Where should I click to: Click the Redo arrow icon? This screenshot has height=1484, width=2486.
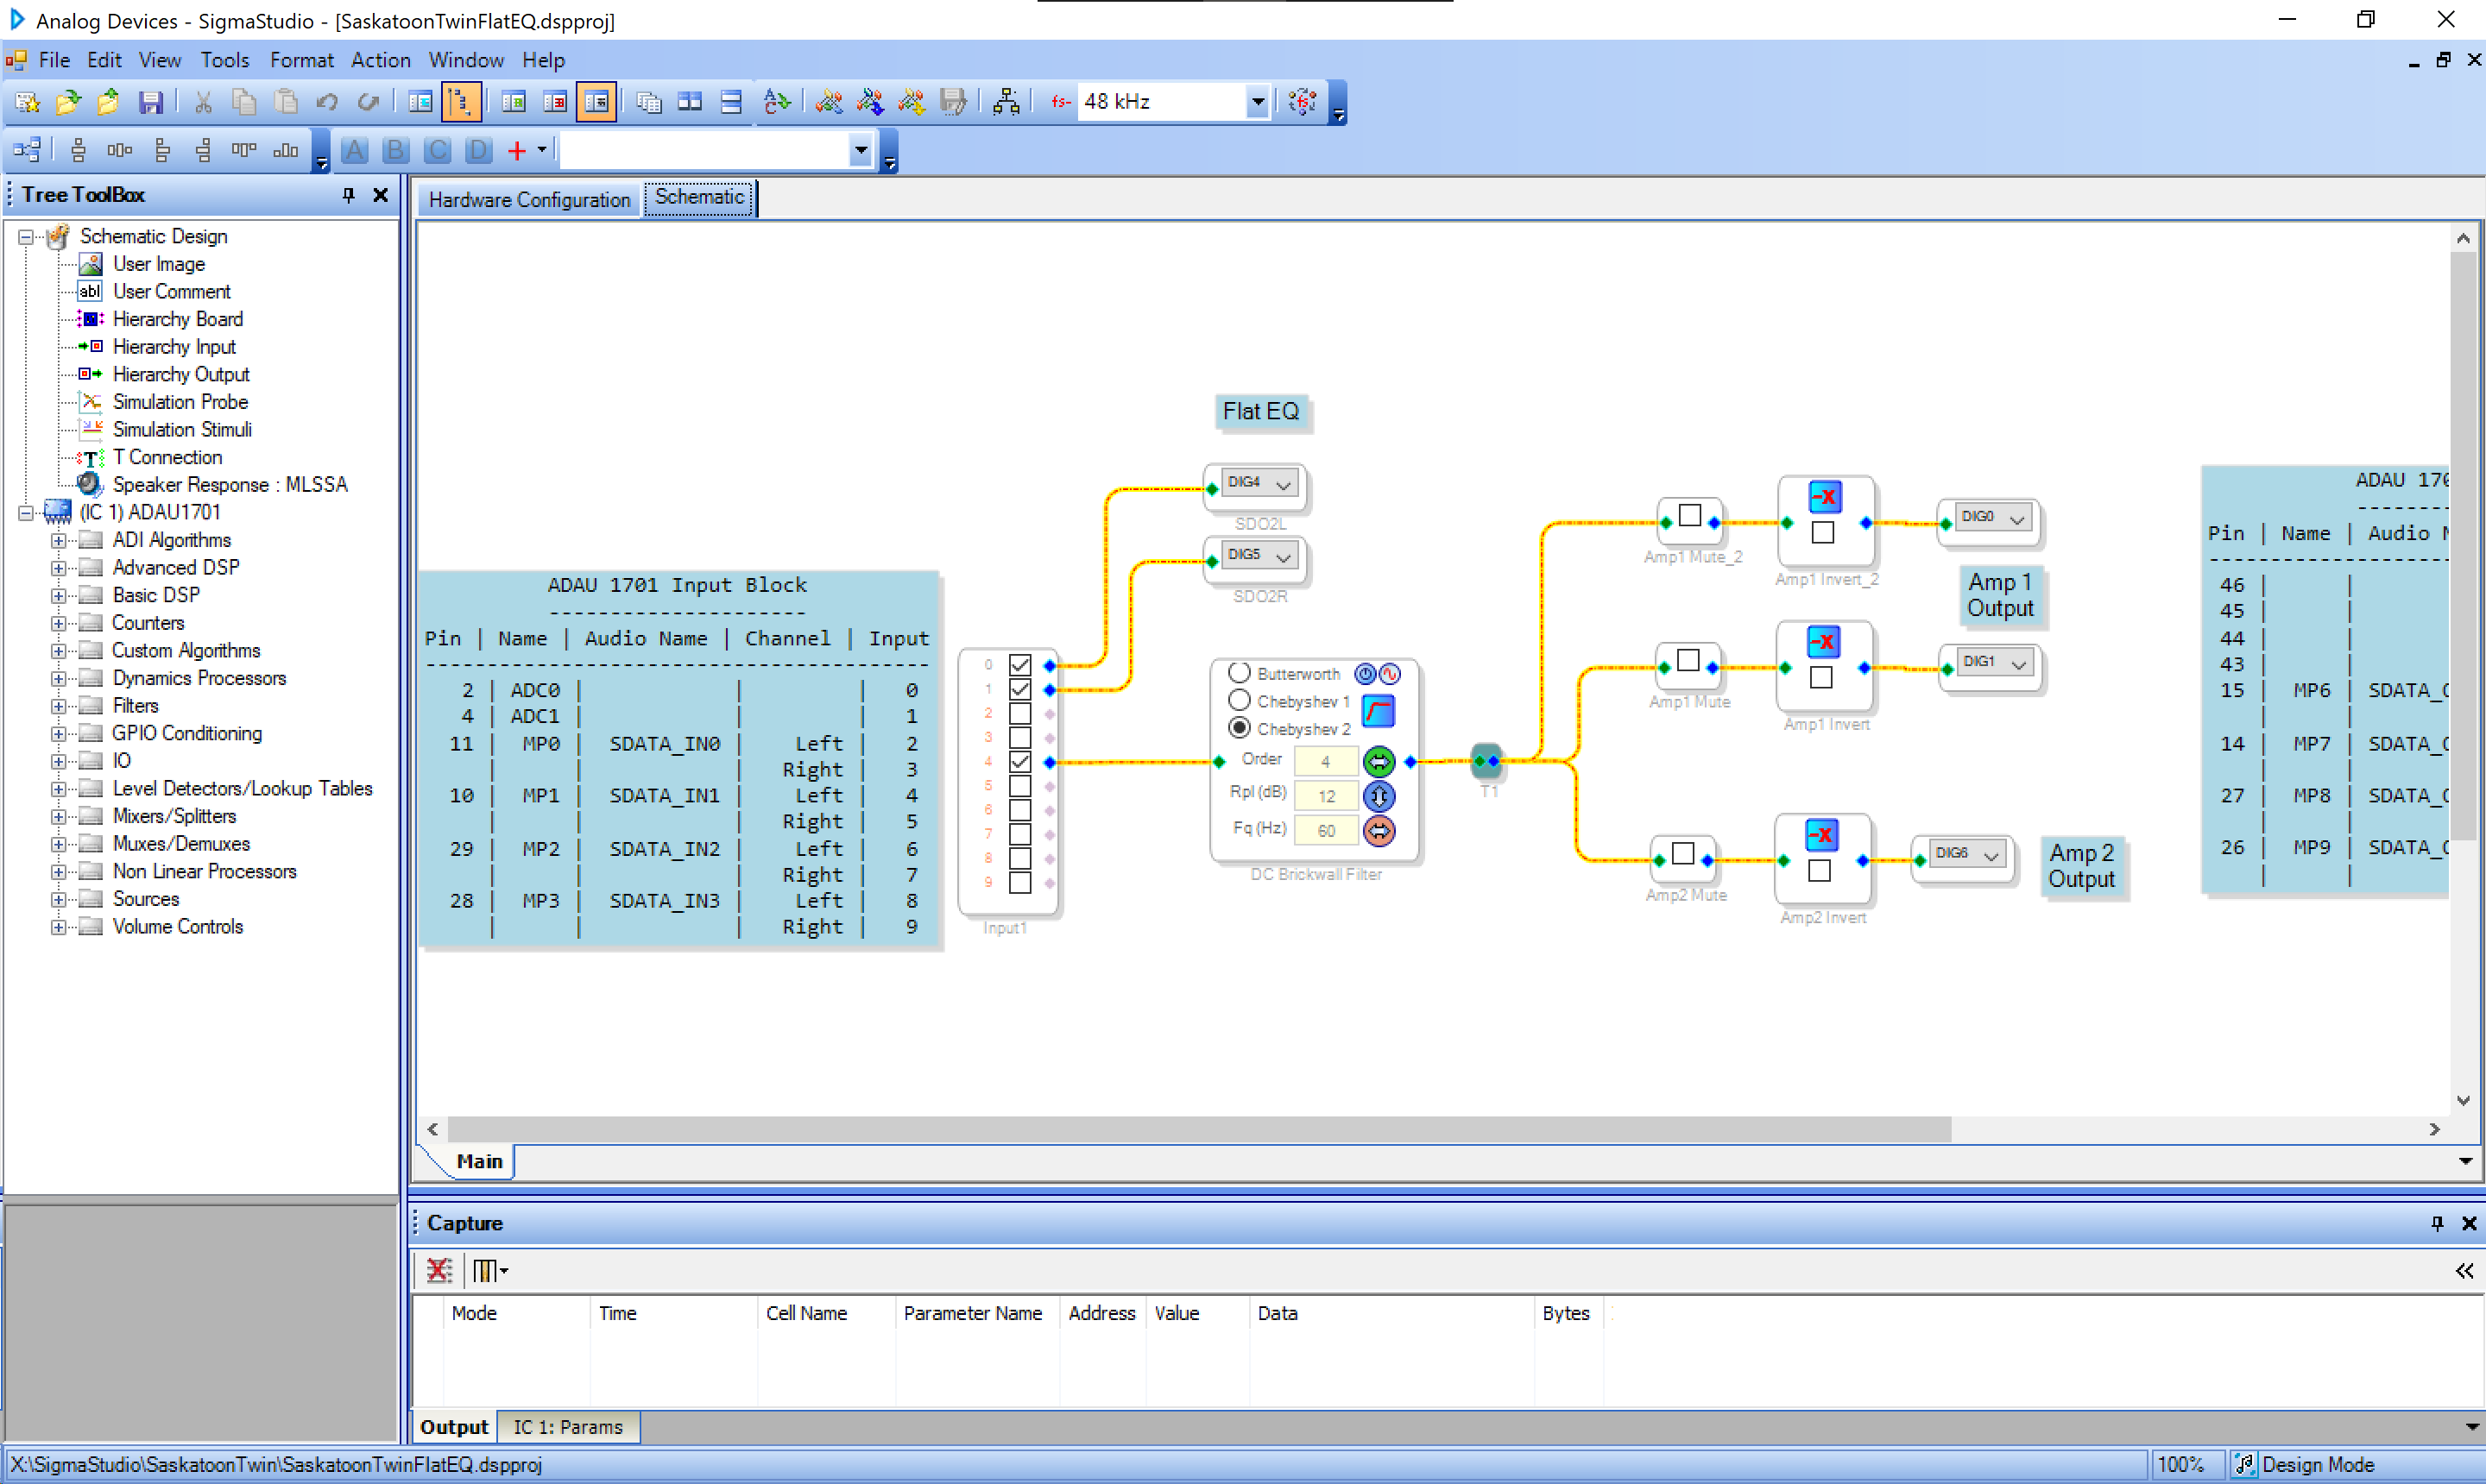368,102
